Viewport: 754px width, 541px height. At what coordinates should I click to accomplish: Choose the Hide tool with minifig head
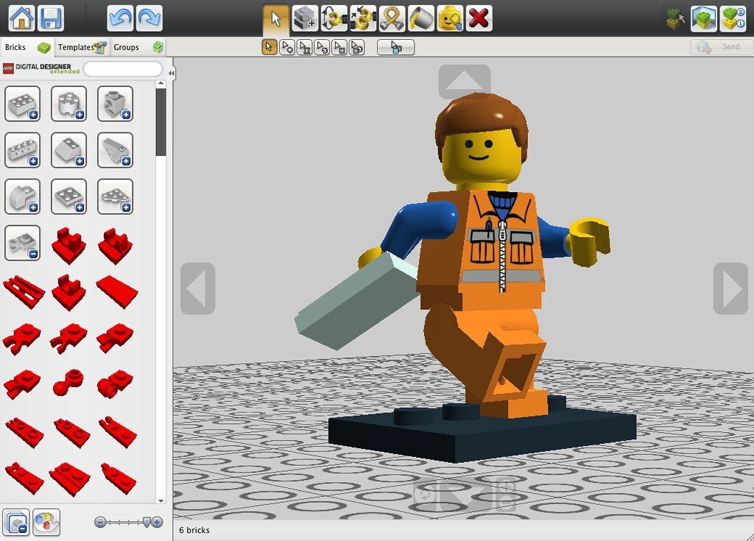[450, 18]
